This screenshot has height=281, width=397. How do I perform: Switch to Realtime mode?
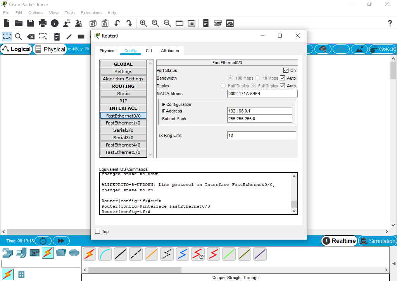[339, 241]
